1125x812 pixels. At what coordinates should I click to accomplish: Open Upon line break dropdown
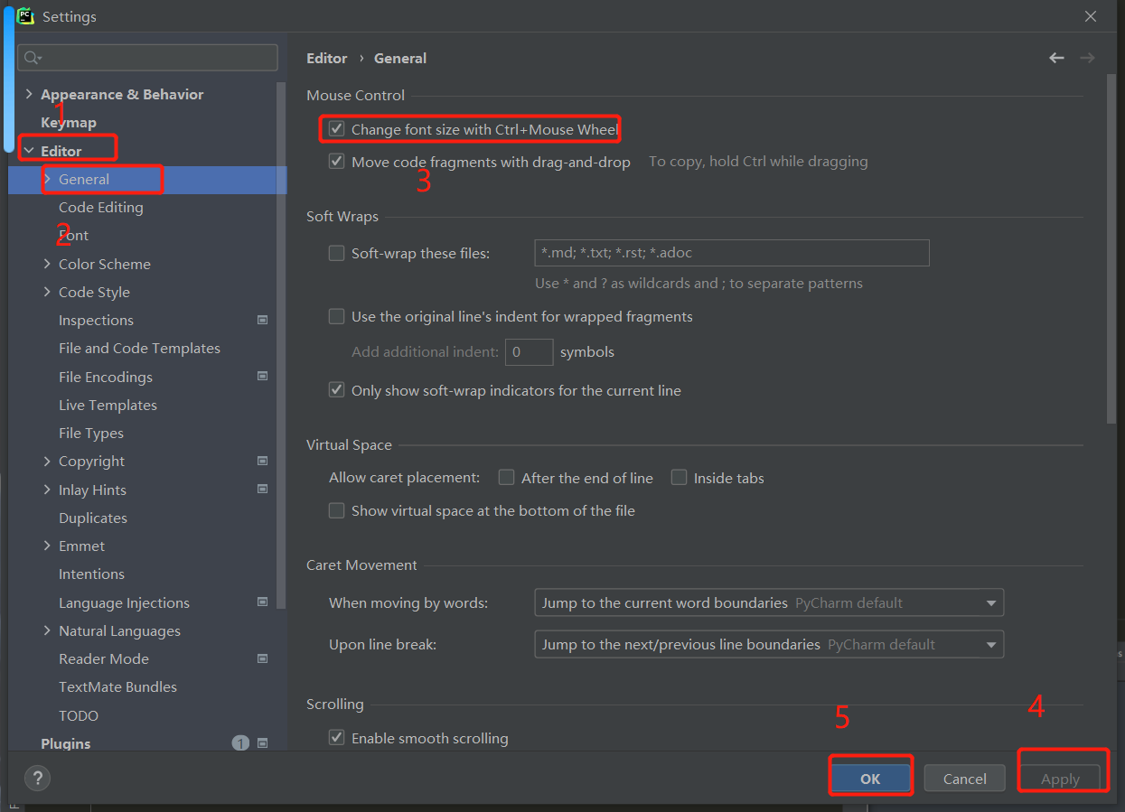[x=769, y=644]
